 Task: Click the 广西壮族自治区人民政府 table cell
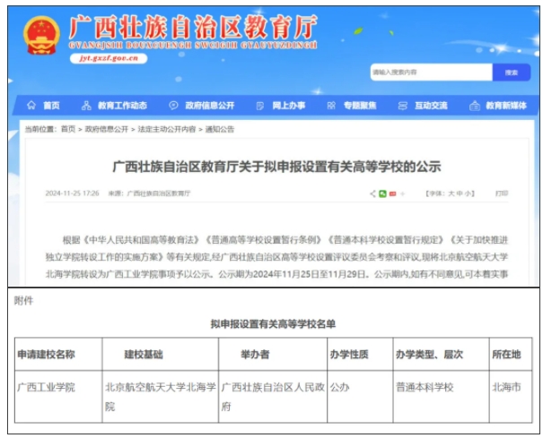[273, 397]
